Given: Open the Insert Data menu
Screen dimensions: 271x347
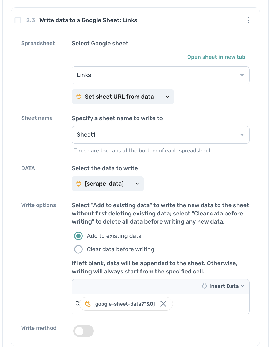Looking at the screenshot, I should (224, 286).
